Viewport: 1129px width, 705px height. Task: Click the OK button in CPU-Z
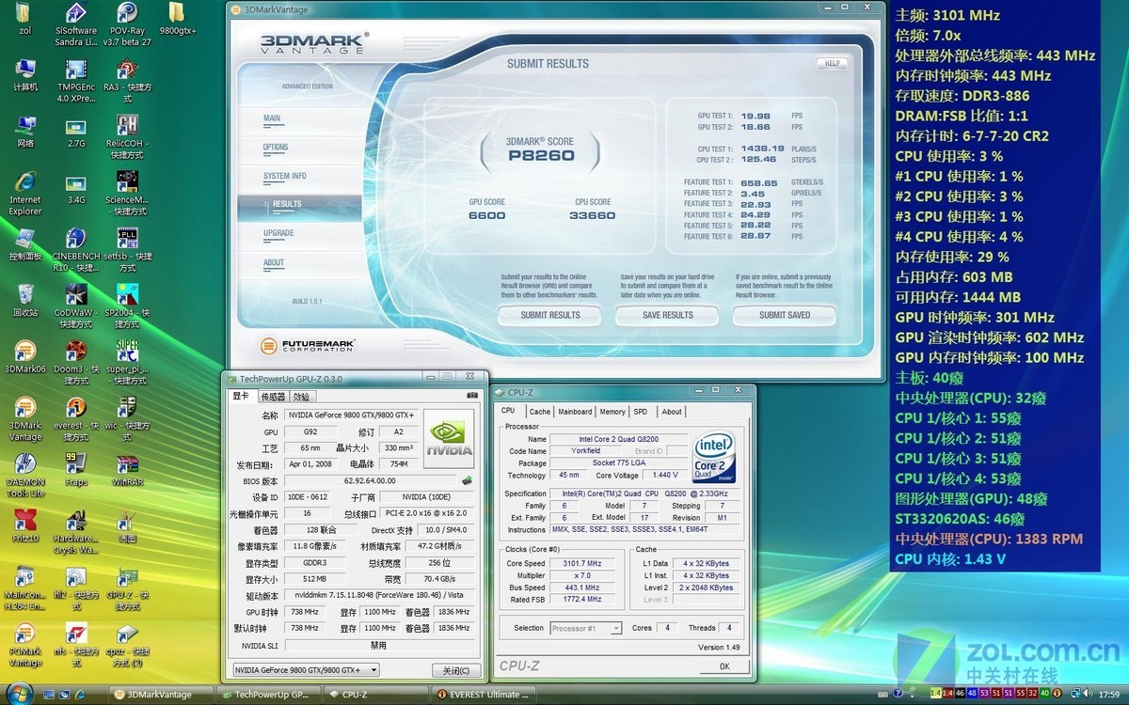pos(724,666)
